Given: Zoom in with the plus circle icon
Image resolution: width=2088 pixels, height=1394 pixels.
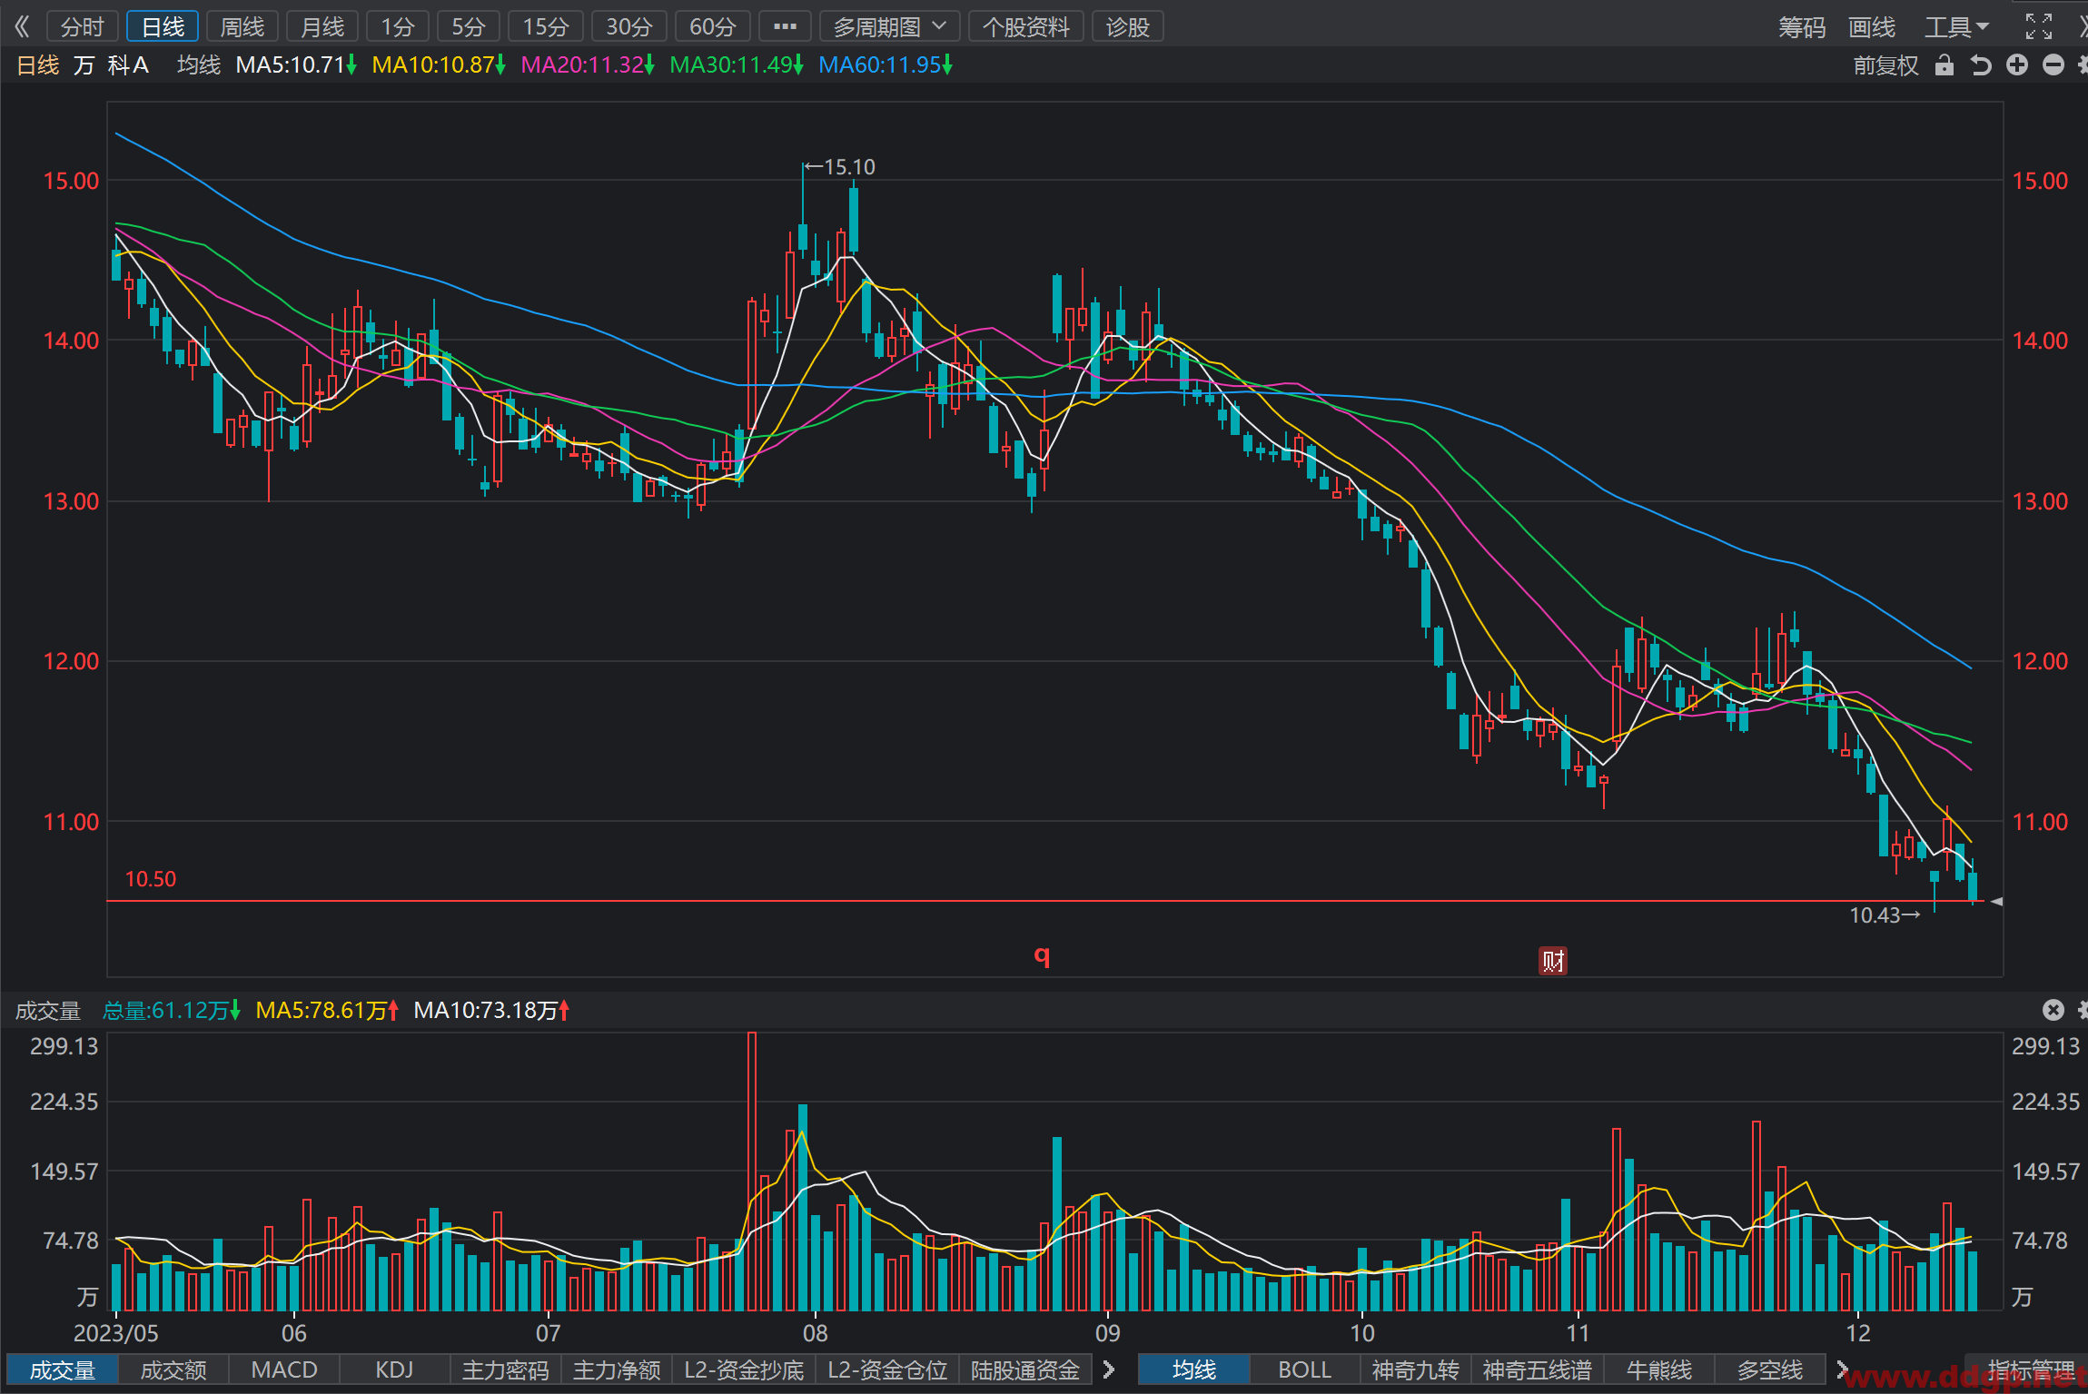Looking at the screenshot, I should coord(2017,65).
